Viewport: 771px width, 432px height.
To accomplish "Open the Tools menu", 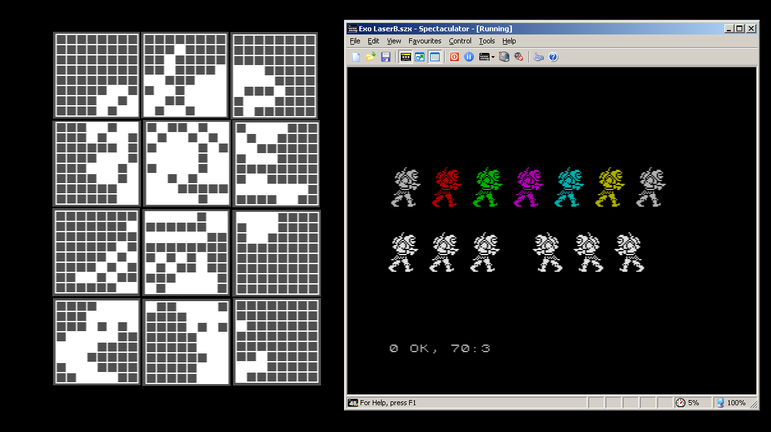I will pyautogui.click(x=487, y=41).
